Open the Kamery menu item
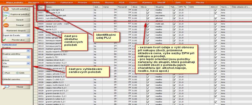Viewport: 252px width, 105px height. (147, 2)
